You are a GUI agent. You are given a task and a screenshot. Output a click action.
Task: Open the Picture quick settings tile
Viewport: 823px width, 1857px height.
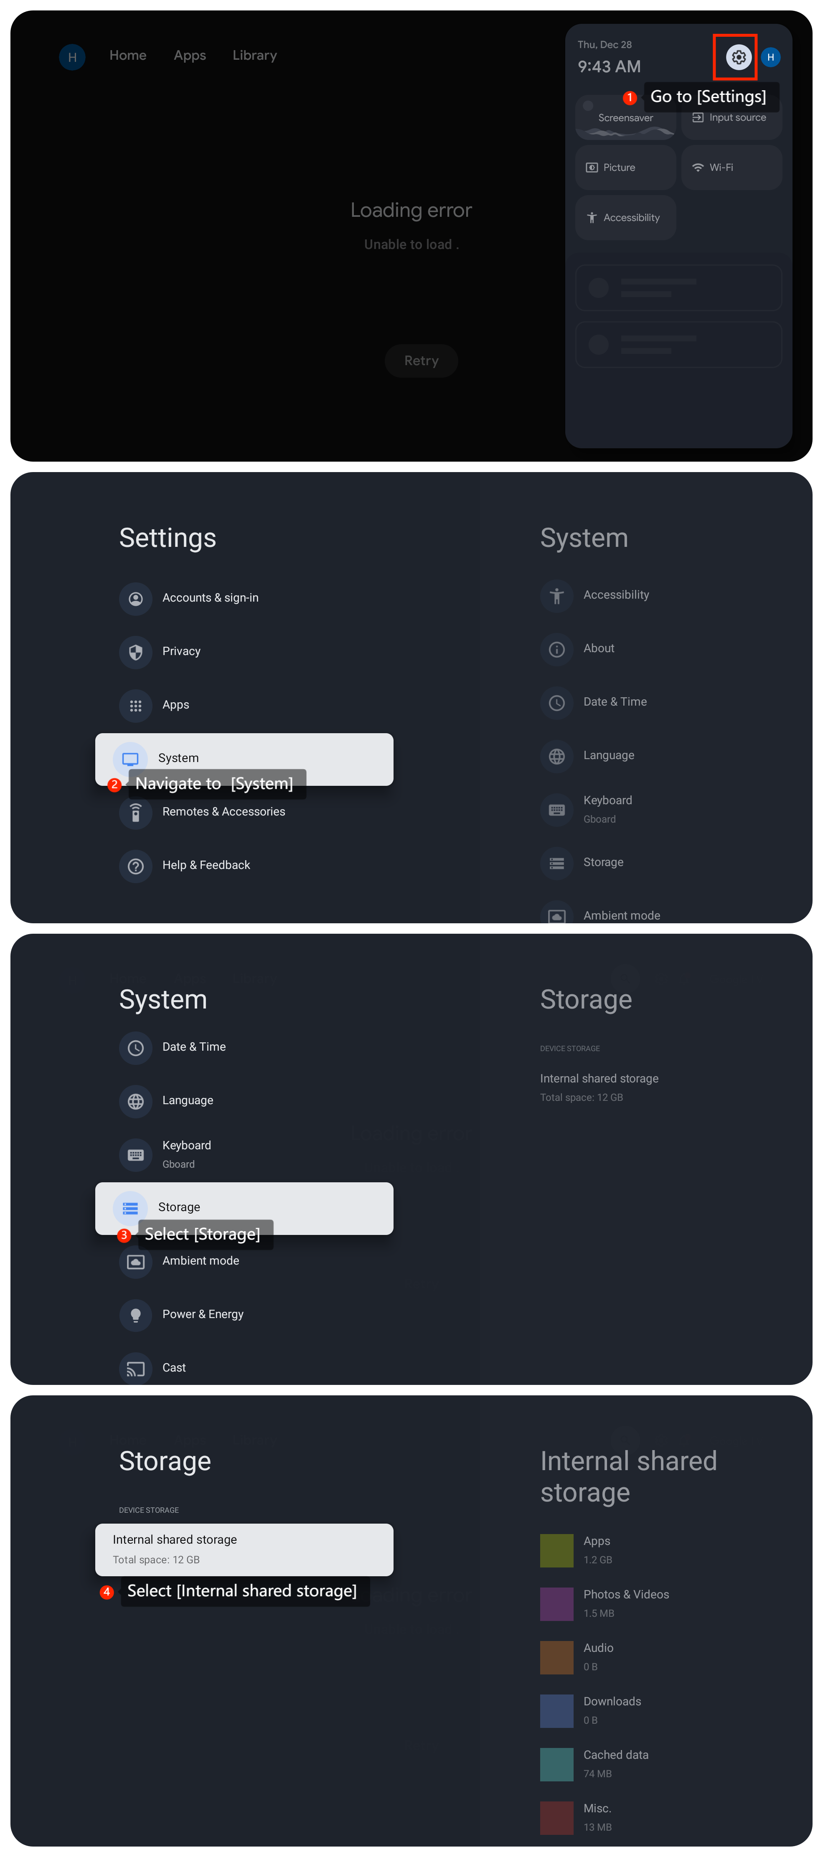[x=625, y=167]
